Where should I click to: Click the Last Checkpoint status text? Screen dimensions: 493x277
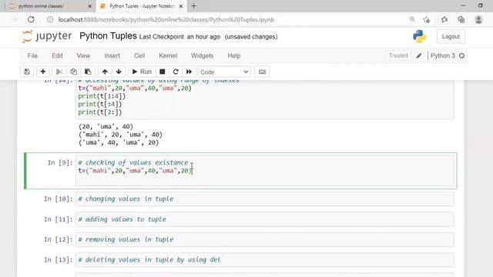tap(179, 37)
